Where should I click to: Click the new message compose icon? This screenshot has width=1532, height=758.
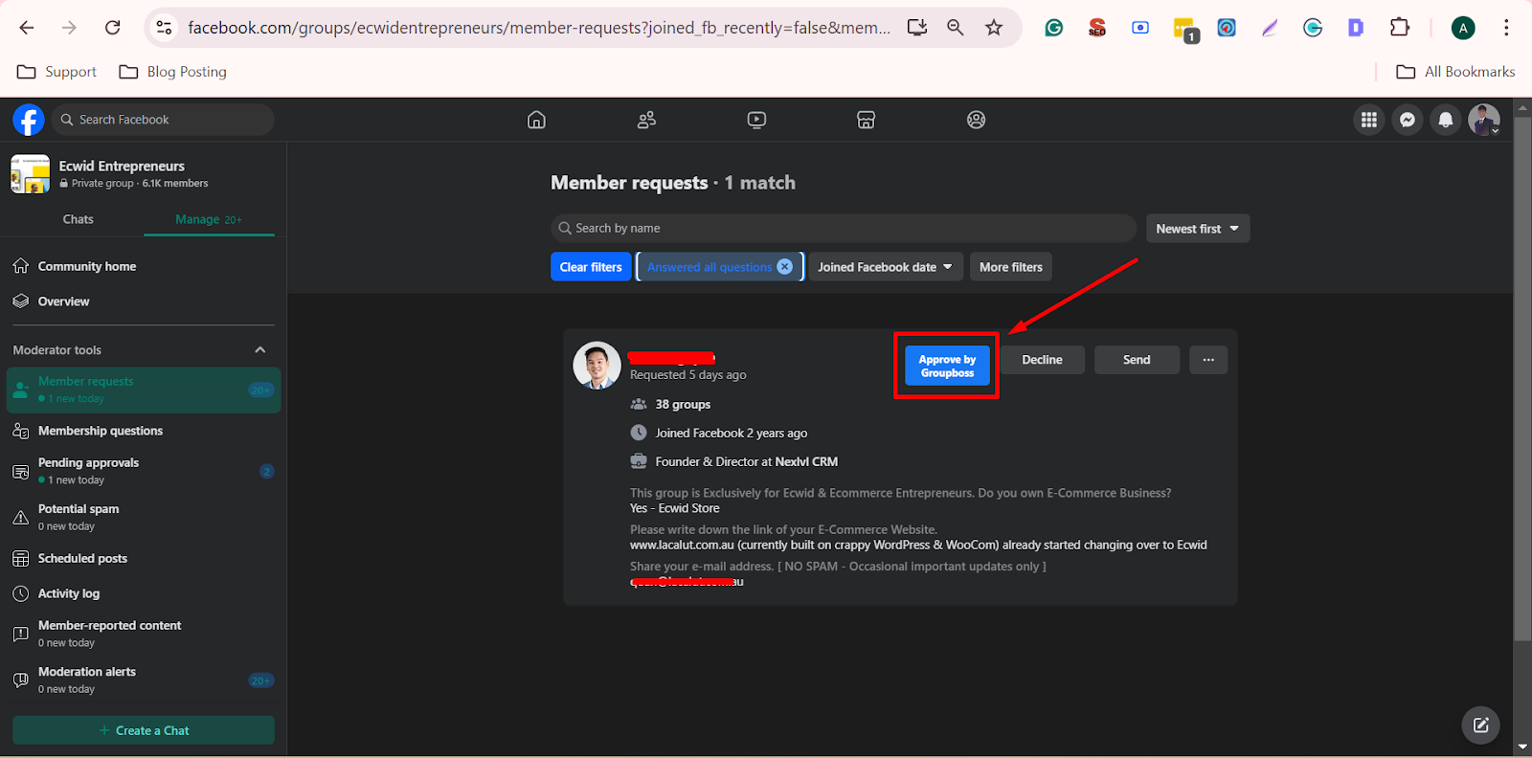(1481, 725)
